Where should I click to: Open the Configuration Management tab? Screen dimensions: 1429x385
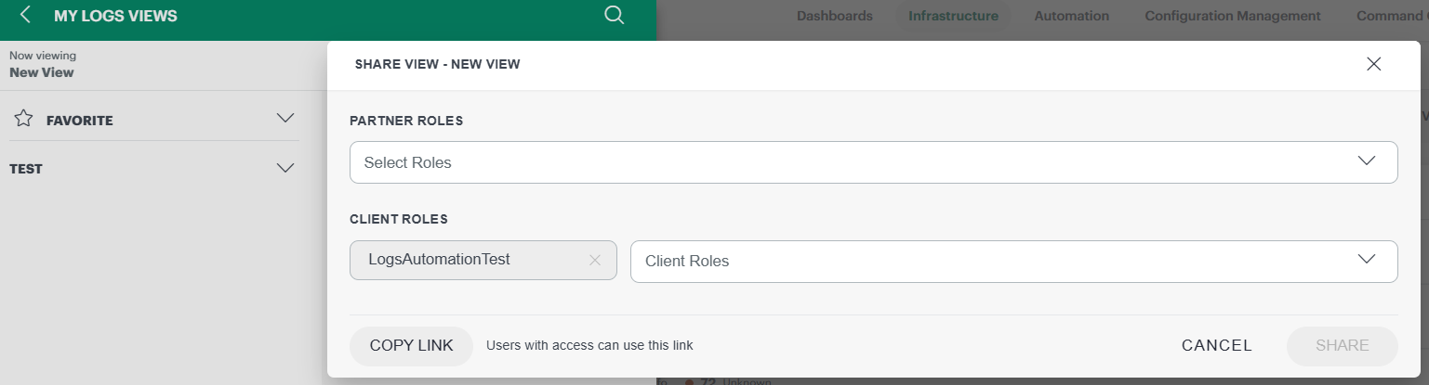(1232, 16)
